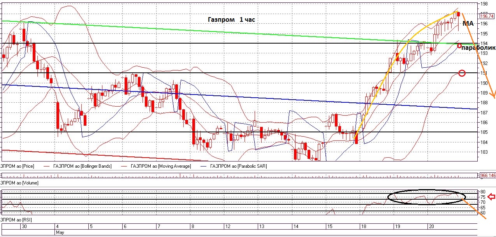Click the 183 price axis label
Image resolution: width=496 pixels, height=237 pixels.
click(x=485, y=153)
